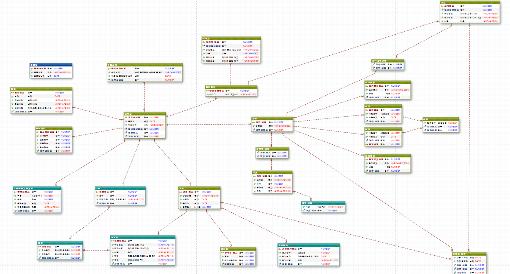Select the blue title bar of the 공휴일 table
Image resolution: width=510 pixels, height=274 pixels.
(x=51, y=65)
